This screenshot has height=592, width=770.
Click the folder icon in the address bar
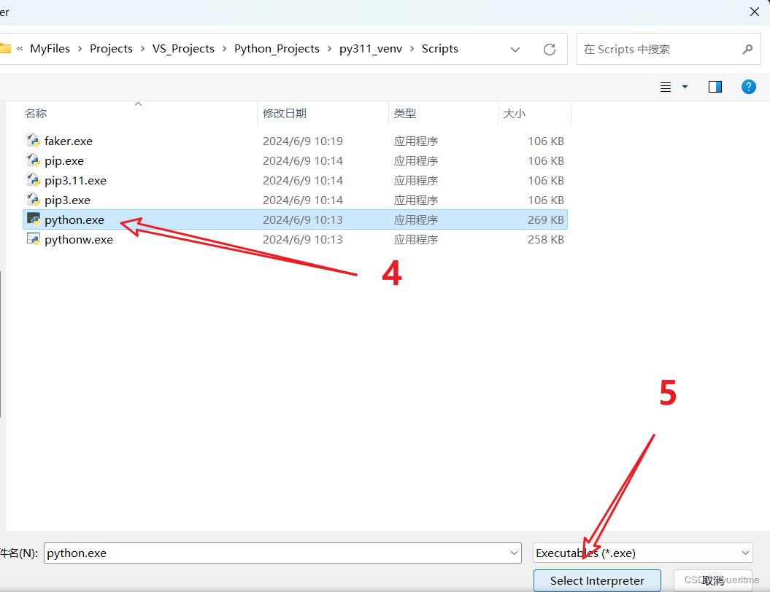6,49
